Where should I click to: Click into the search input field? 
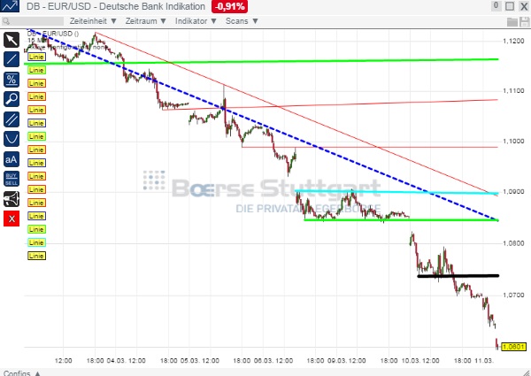click(x=32, y=21)
